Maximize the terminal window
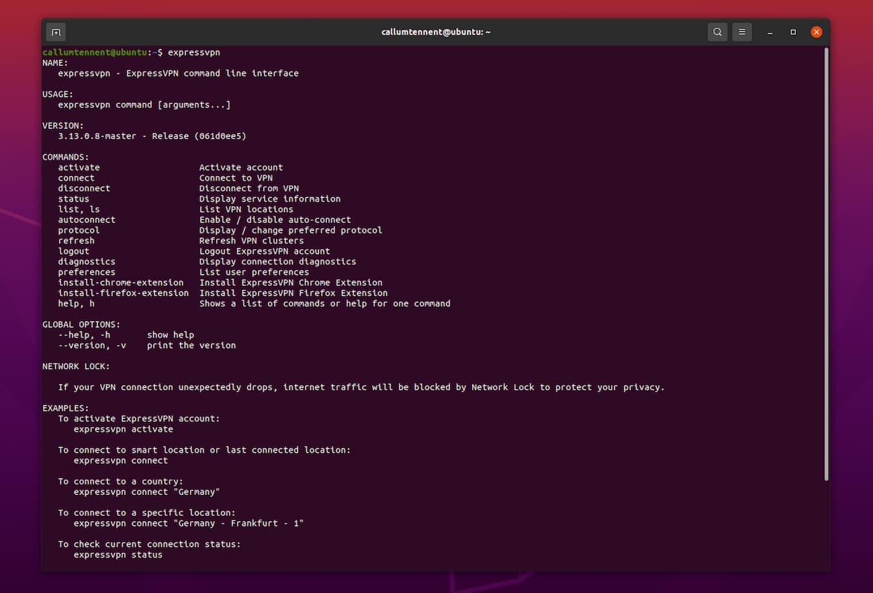873x593 pixels. [793, 32]
